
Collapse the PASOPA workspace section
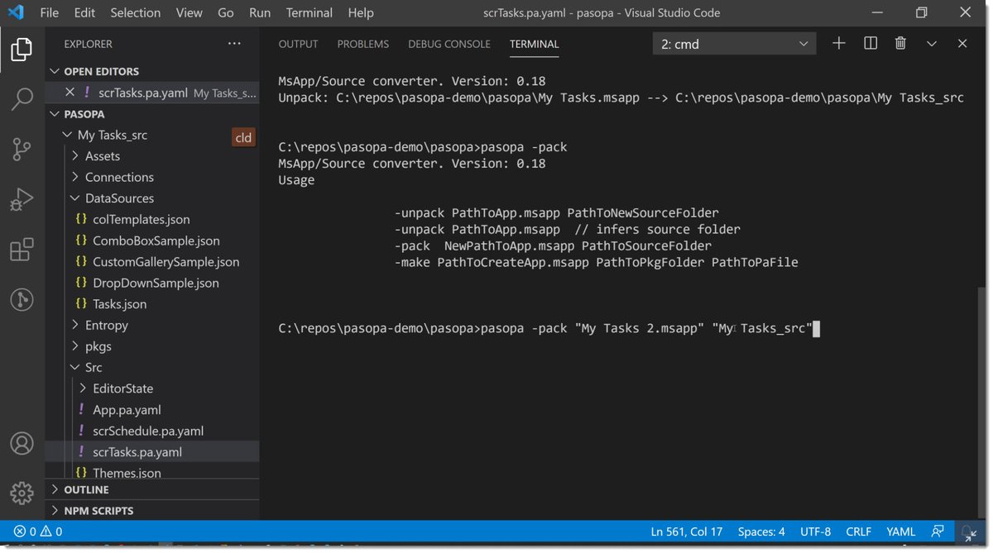(x=55, y=114)
